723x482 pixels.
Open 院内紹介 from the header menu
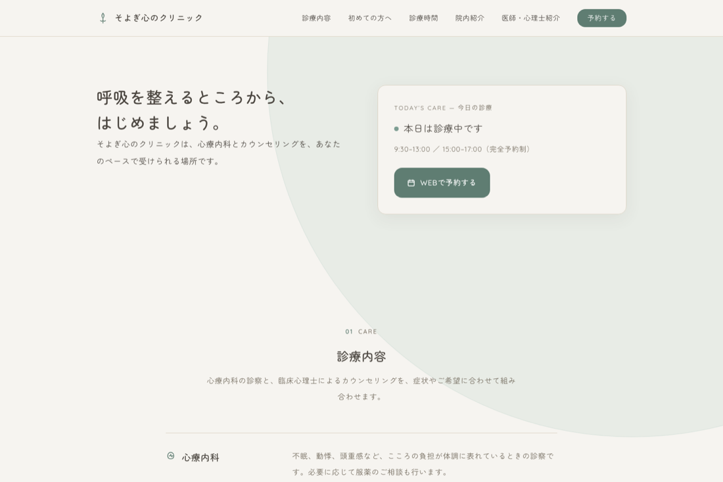(469, 18)
